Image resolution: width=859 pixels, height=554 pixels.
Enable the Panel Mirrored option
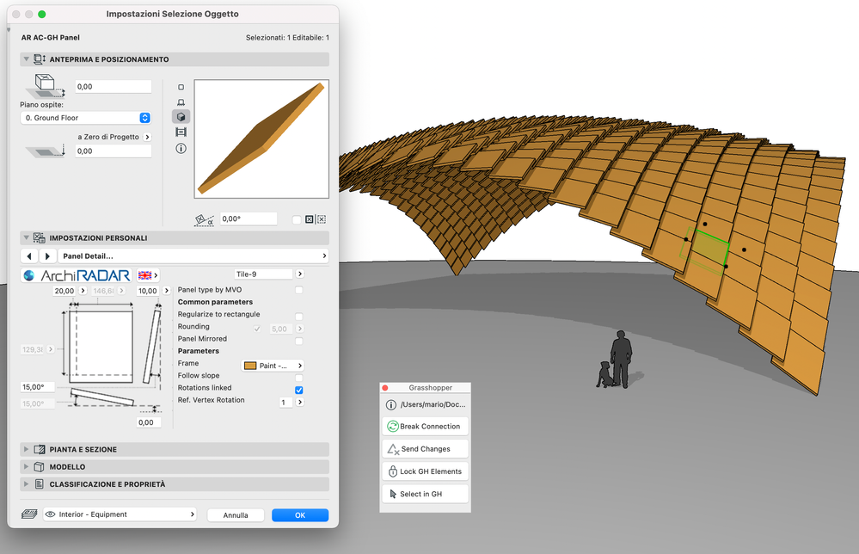pyautogui.click(x=299, y=341)
